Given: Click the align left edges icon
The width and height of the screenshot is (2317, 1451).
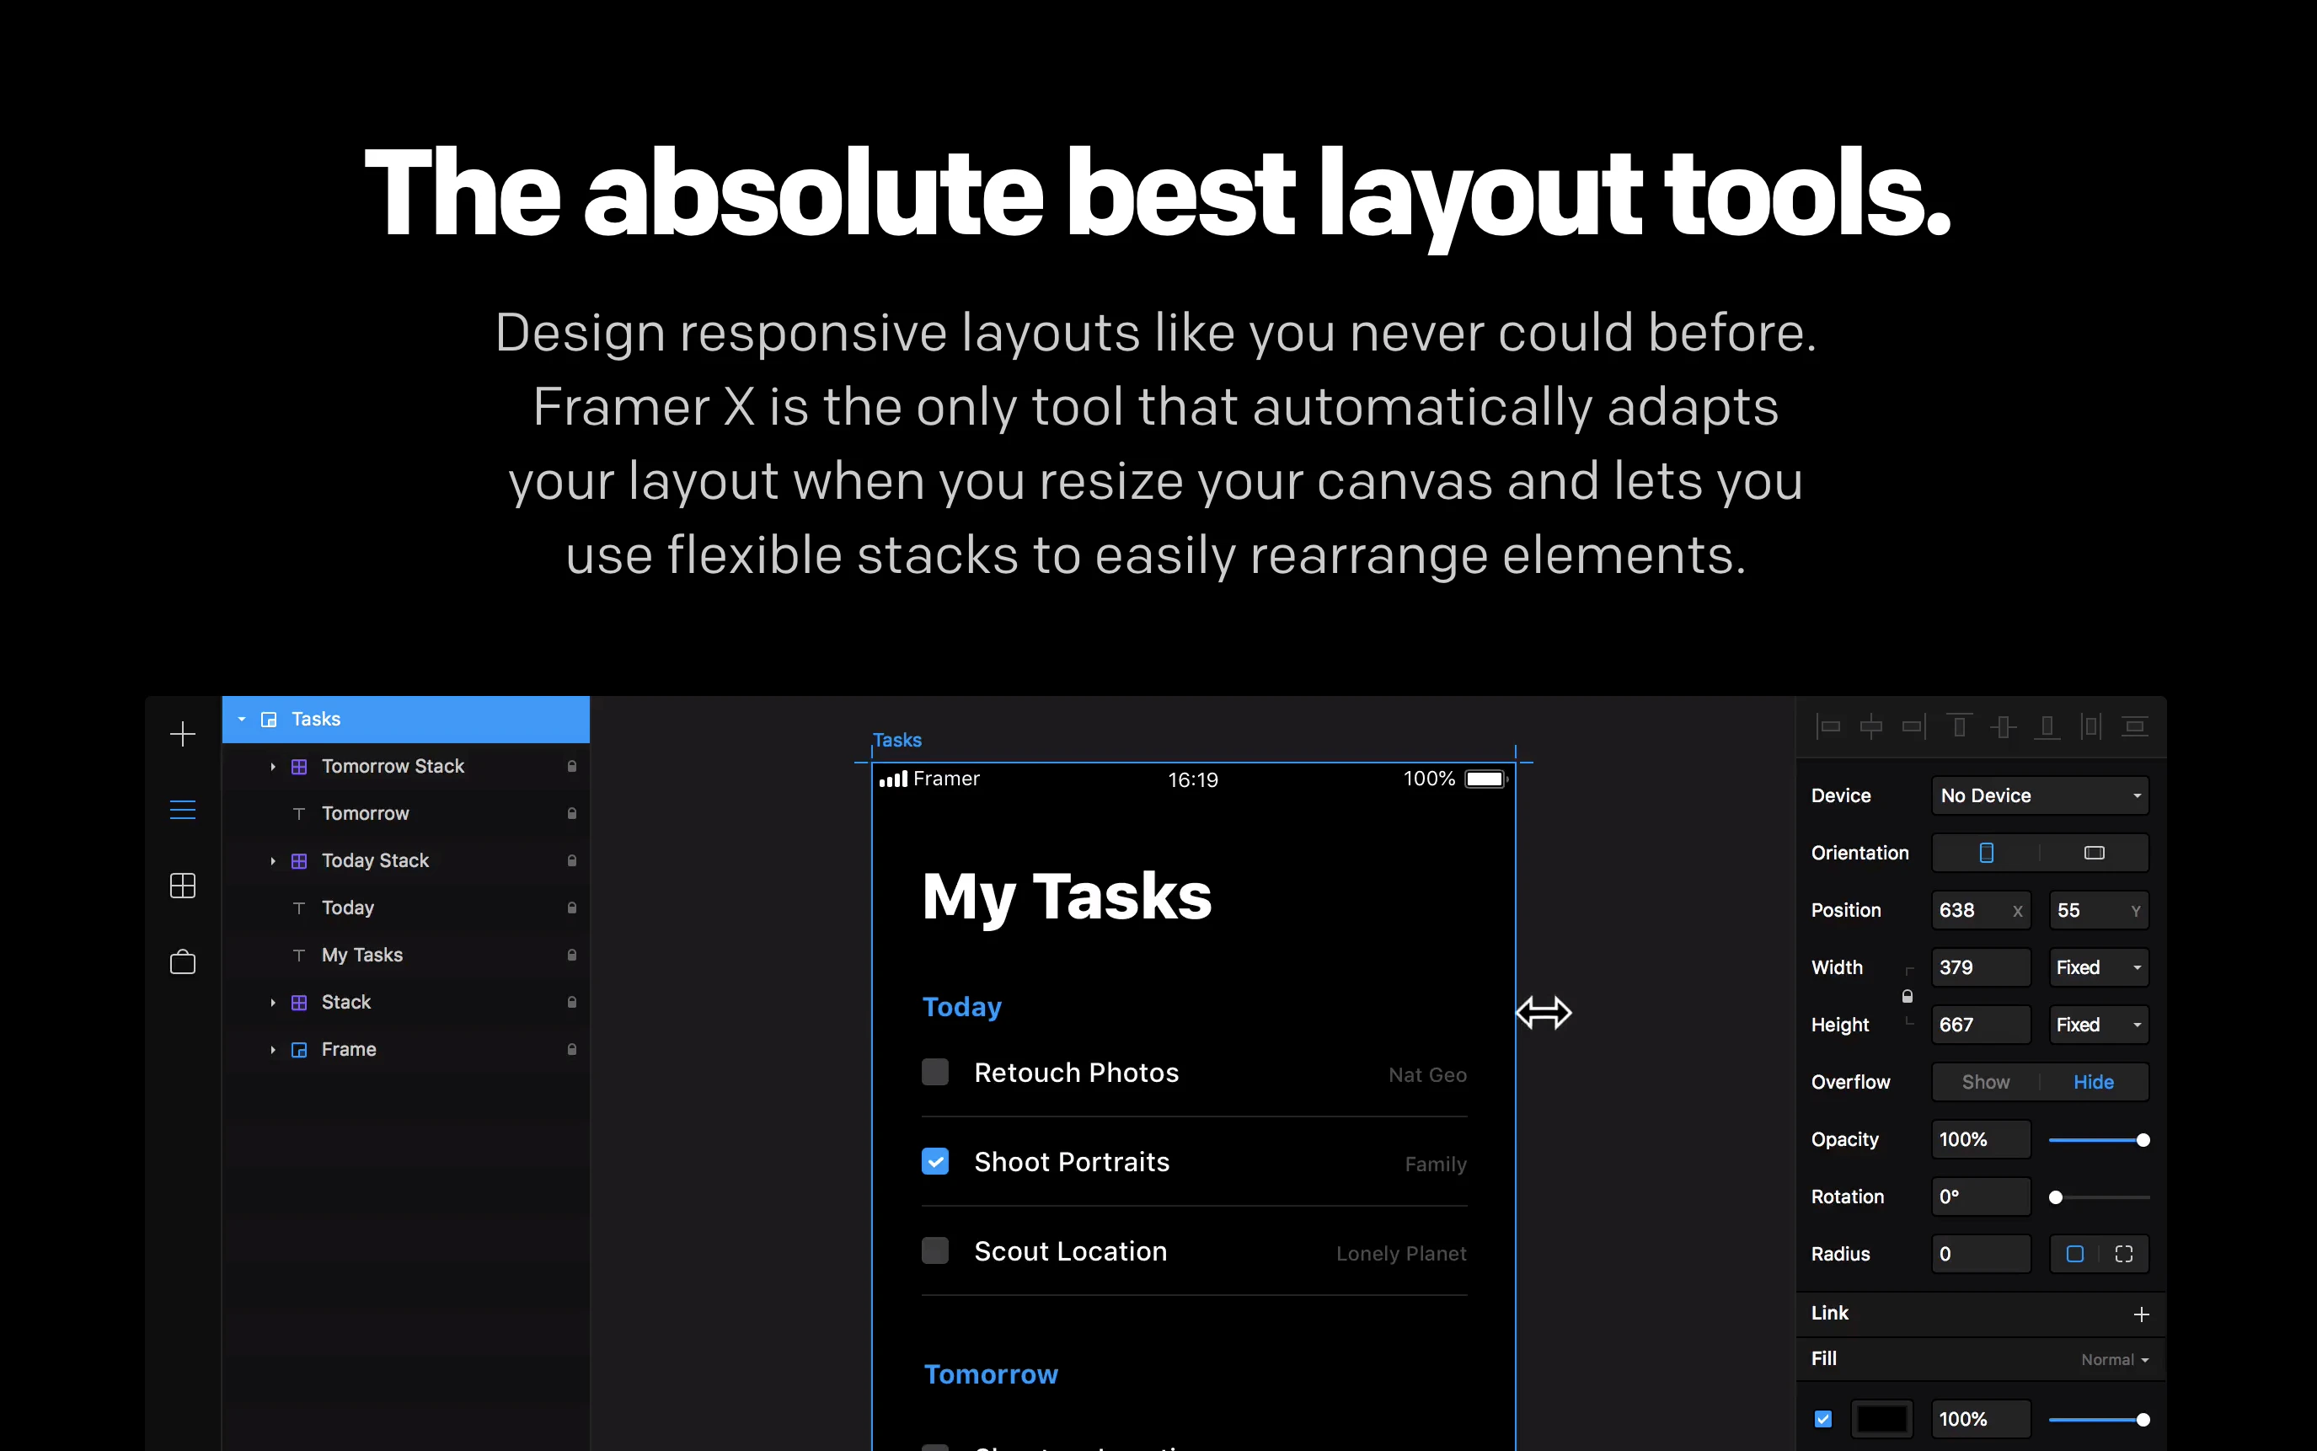Looking at the screenshot, I should click(1828, 727).
